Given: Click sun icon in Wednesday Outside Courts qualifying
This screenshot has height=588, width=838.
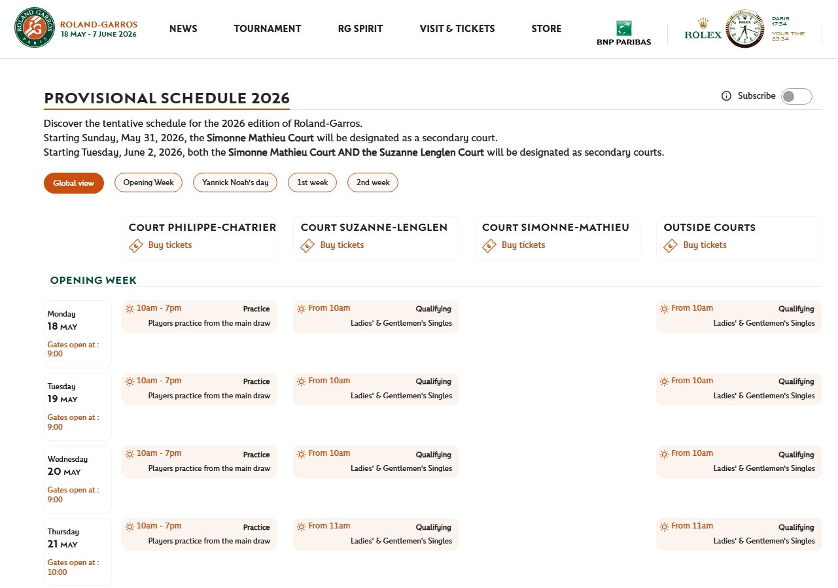Looking at the screenshot, I should (x=665, y=454).
